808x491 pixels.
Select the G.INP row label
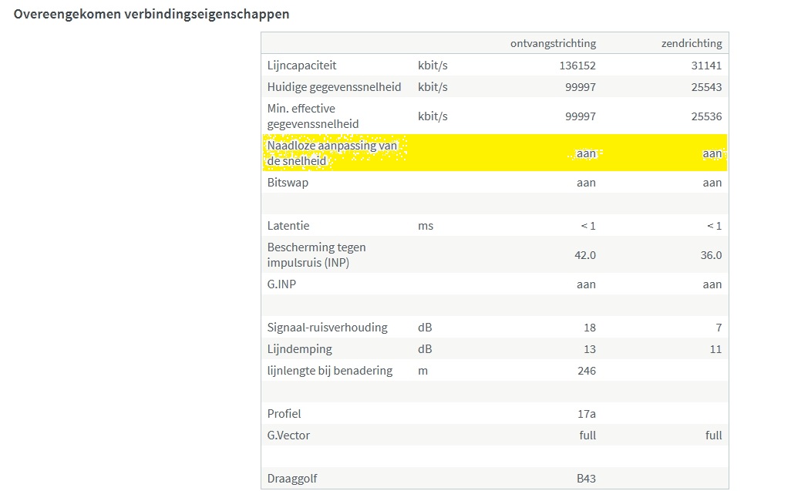point(281,284)
